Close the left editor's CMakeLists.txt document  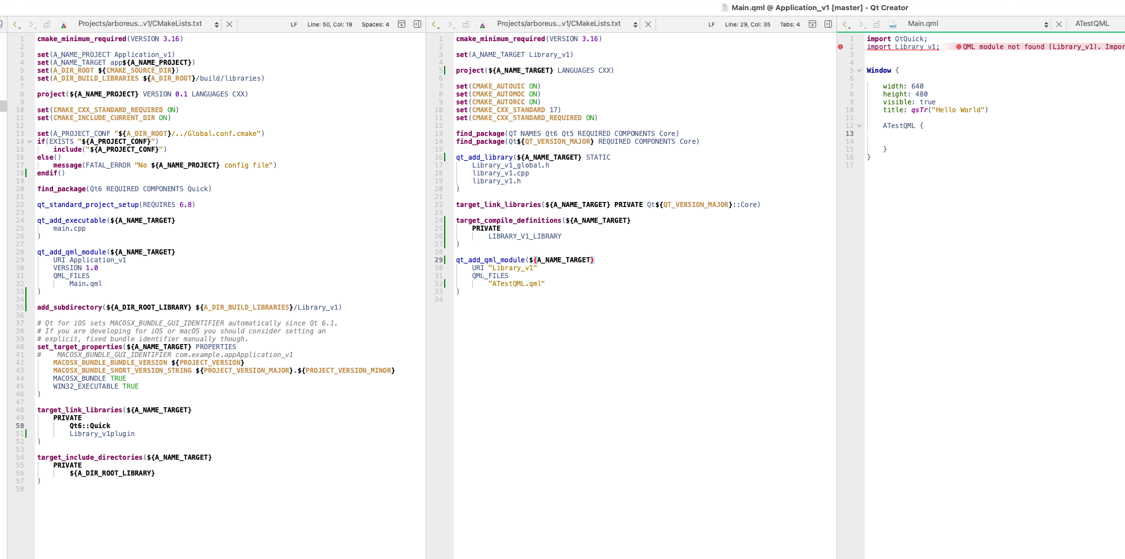(229, 24)
